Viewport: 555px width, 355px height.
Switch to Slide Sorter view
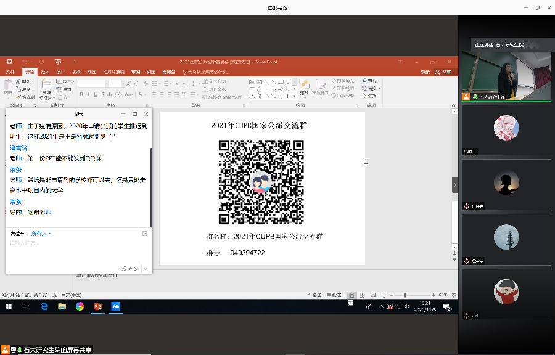[362, 295]
